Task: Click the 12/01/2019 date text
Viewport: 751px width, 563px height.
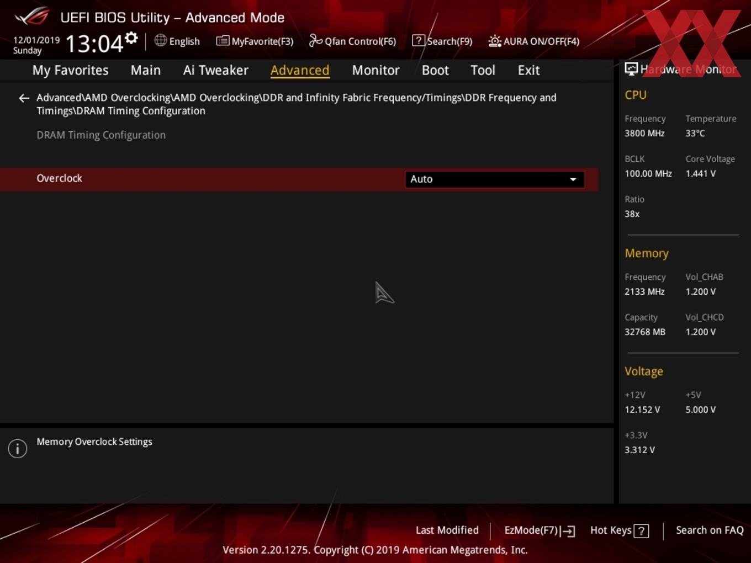Action: (x=36, y=40)
